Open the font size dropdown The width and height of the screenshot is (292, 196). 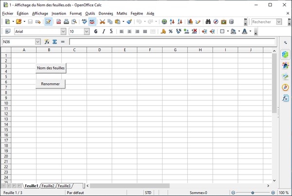pyautogui.click(x=87, y=31)
